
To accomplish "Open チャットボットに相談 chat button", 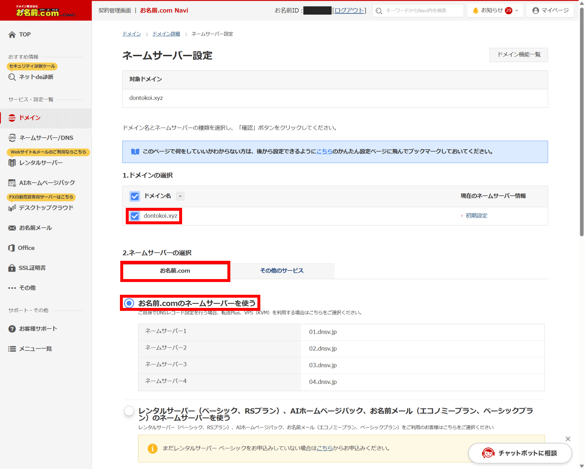I will pyautogui.click(x=520, y=453).
